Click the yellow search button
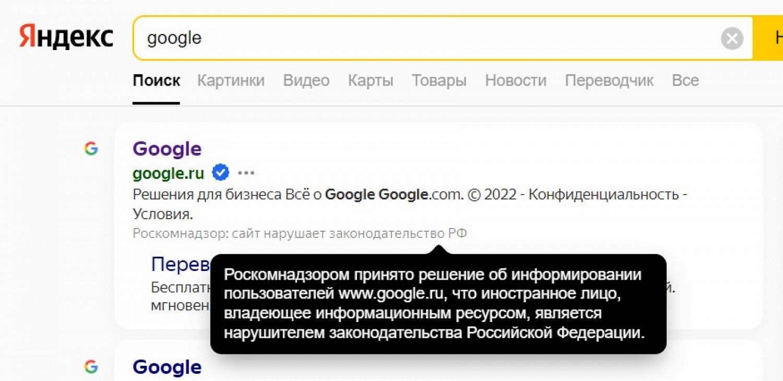 coord(768,38)
